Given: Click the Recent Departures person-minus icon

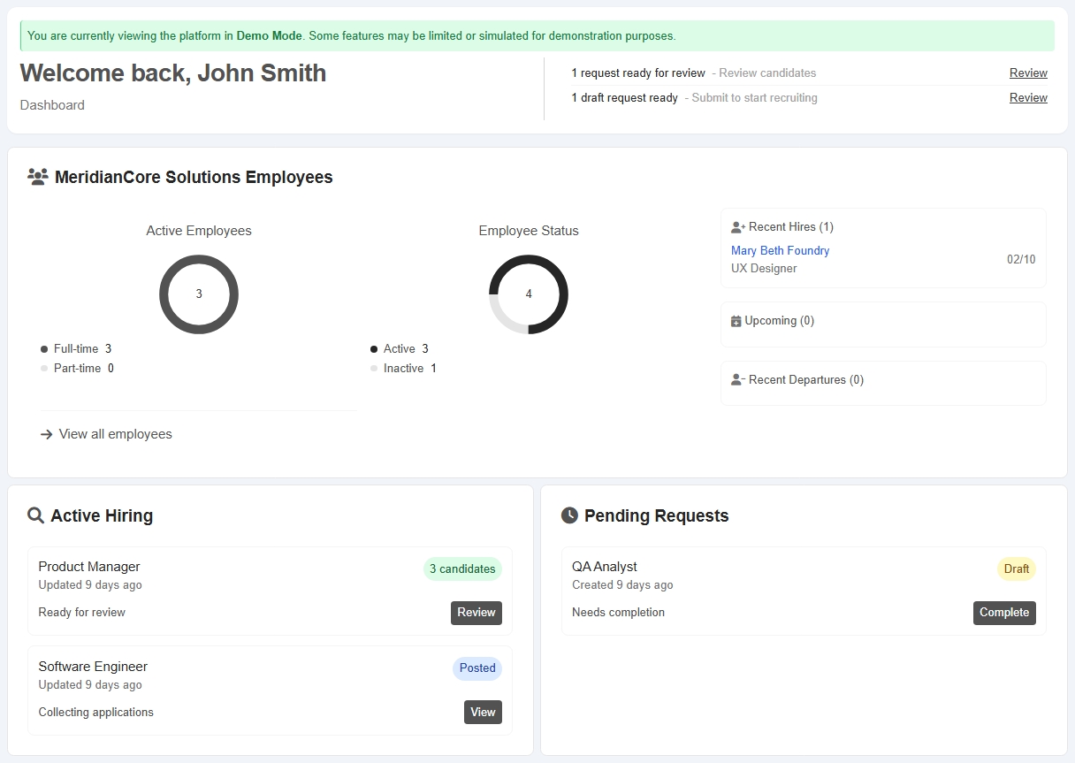Looking at the screenshot, I should (x=738, y=380).
